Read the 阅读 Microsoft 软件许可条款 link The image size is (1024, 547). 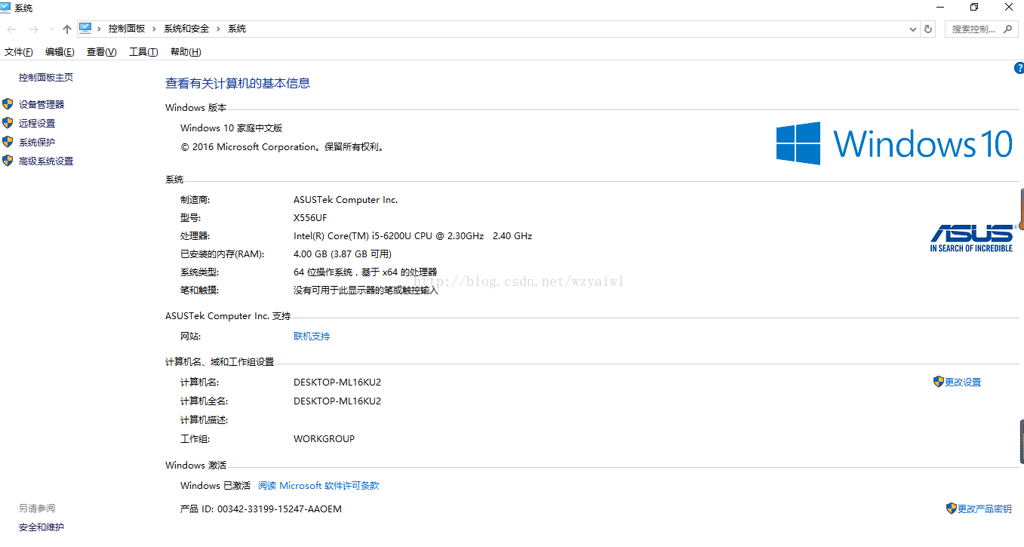(x=318, y=486)
